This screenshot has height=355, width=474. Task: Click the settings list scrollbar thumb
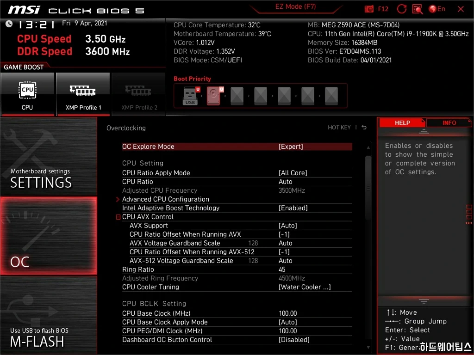coord(368,188)
